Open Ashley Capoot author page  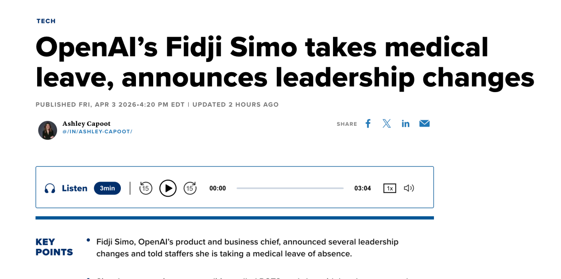tap(86, 124)
